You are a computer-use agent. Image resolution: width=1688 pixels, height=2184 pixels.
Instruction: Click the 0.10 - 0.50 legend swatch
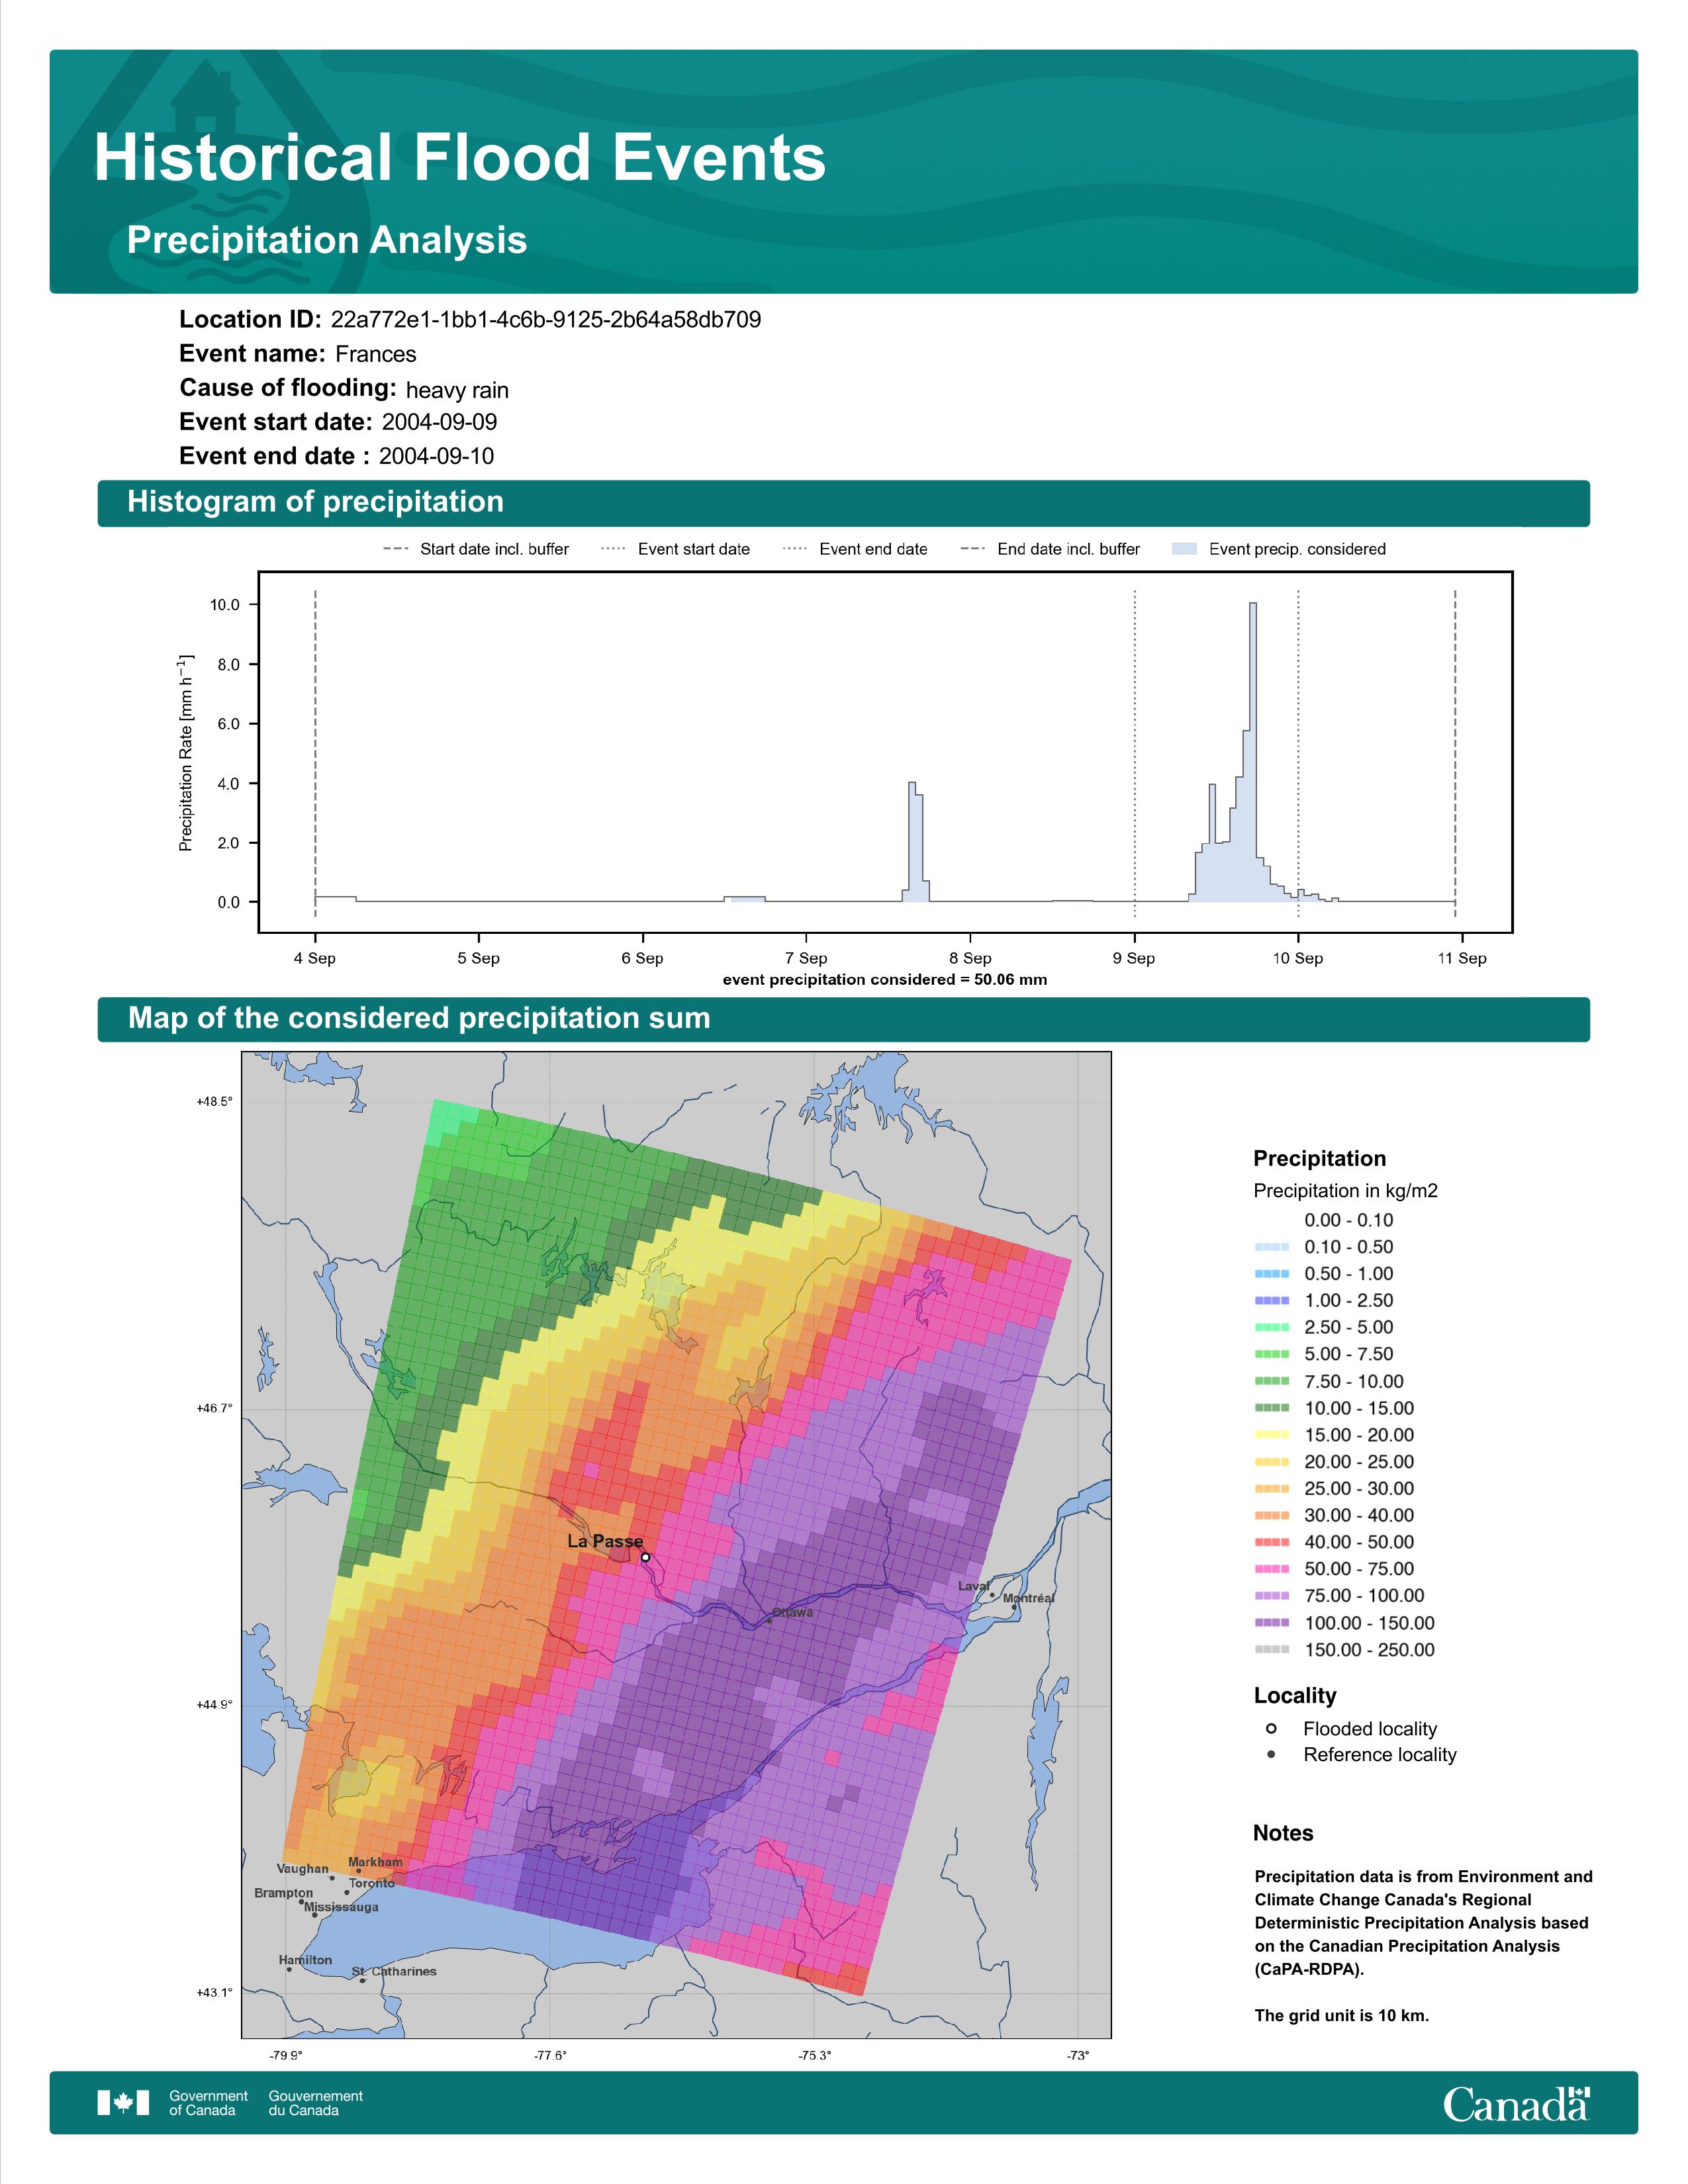pos(1271,1247)
